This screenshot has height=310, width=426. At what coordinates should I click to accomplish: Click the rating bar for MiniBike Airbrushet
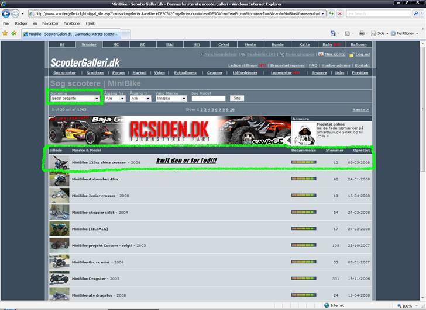304,179
